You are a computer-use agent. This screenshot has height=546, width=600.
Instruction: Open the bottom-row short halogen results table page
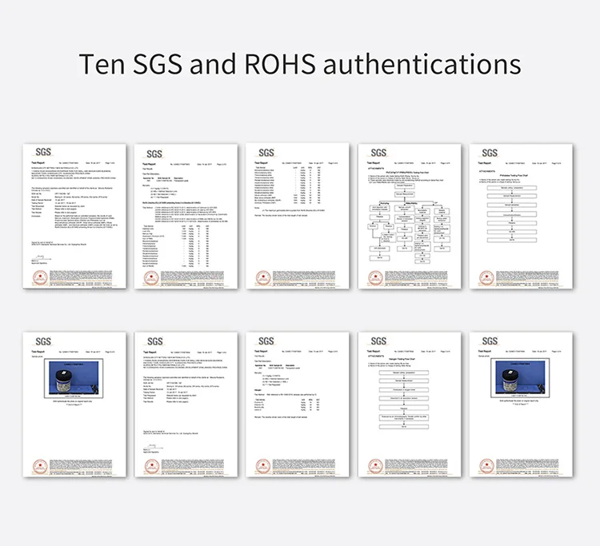point(298,405)
